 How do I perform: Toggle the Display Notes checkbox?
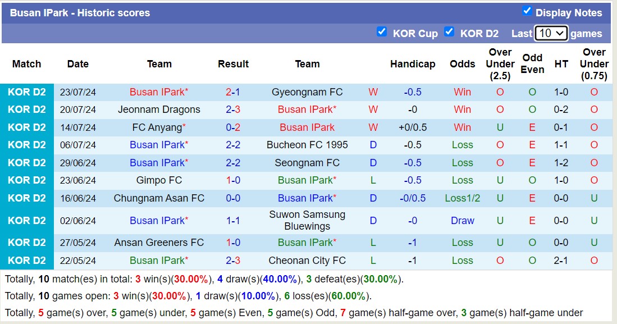527,11
